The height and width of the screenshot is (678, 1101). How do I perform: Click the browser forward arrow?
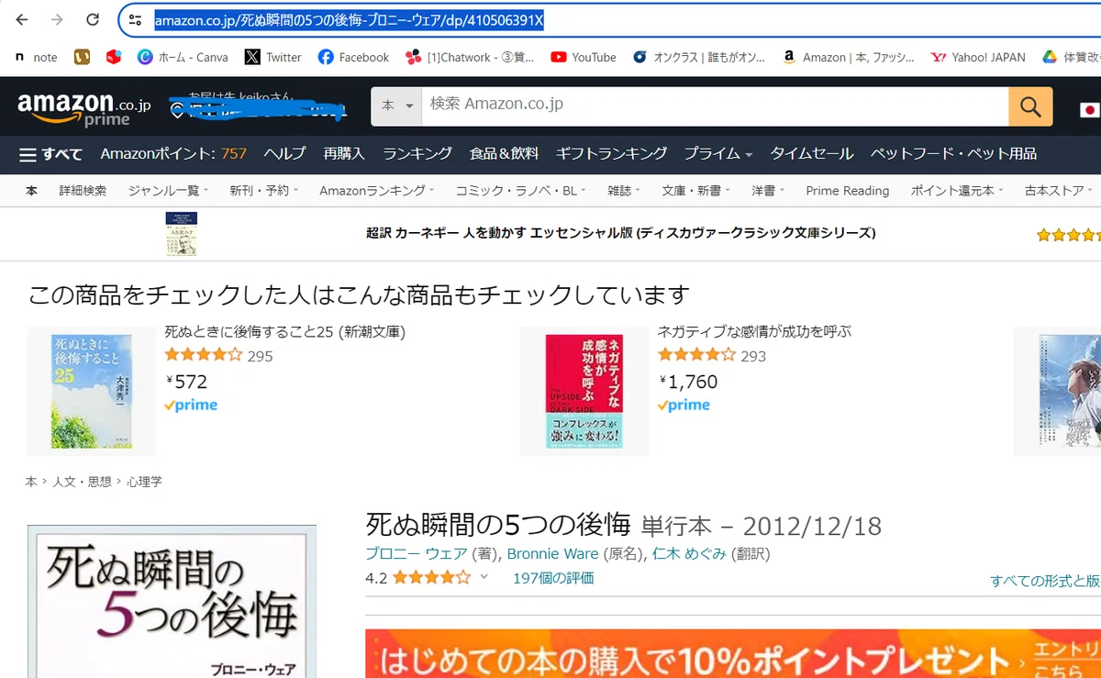(x=57, y=19)
